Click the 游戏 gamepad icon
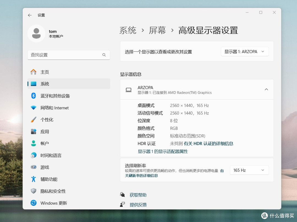 coord(34,167)
